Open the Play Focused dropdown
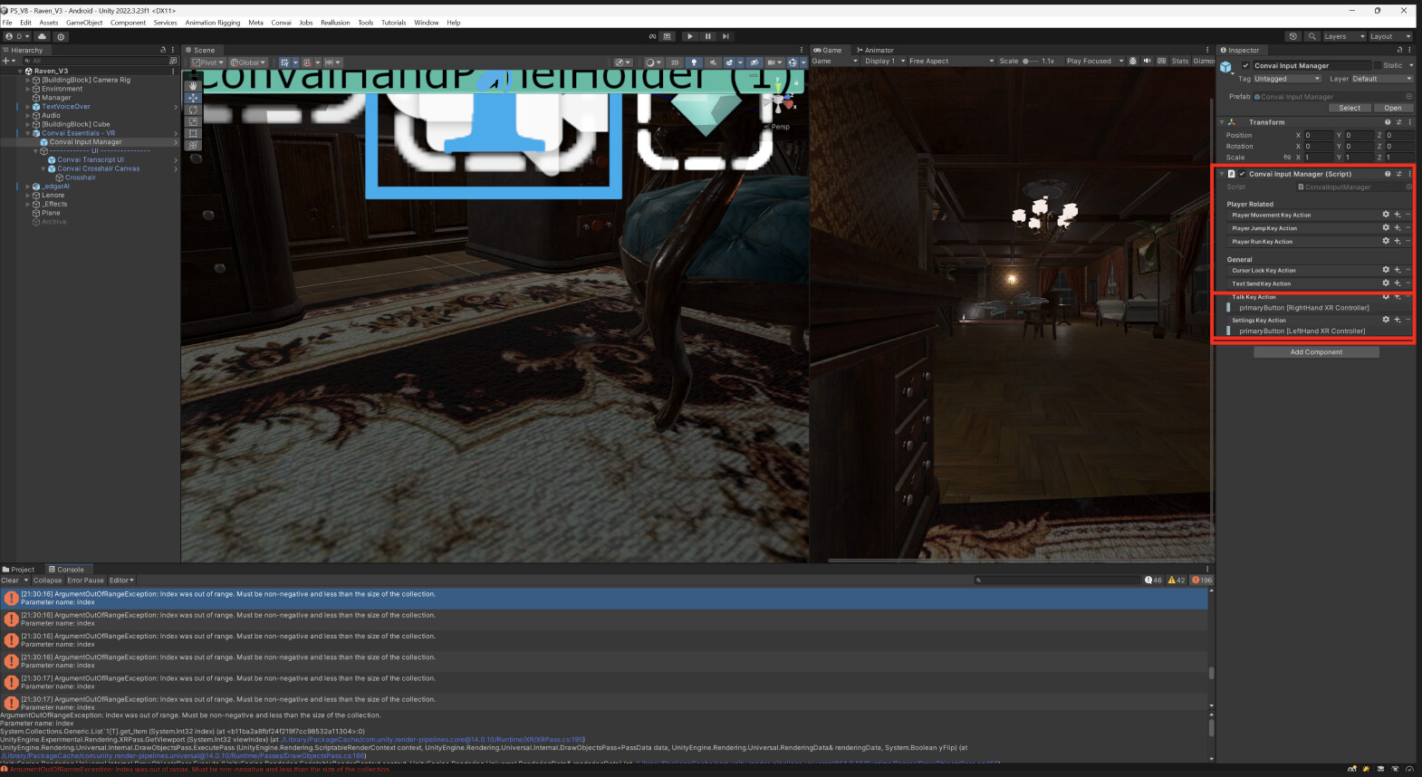The height and width of the screenshot is (777, 1422). coord(1094,61)
